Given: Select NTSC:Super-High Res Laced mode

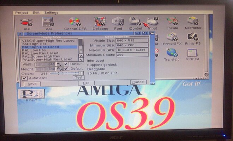Looking at the screenshot, I should click(49, 41).
